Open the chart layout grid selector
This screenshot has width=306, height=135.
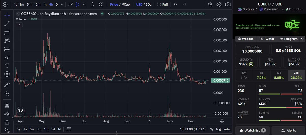point(101,4)
